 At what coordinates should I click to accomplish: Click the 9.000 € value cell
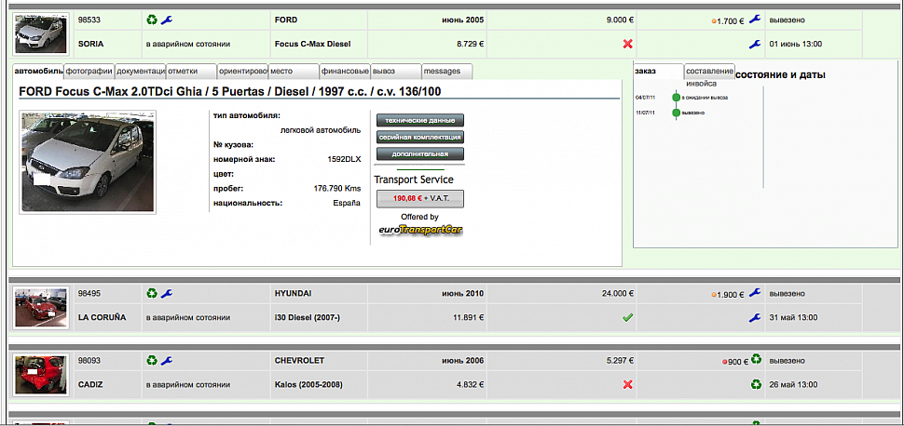[562, 20]
